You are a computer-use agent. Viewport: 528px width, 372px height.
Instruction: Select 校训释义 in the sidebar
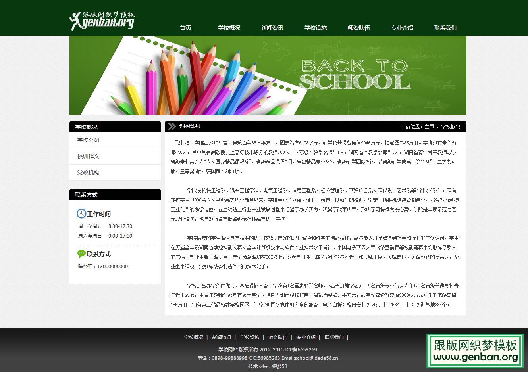(89, 156)
